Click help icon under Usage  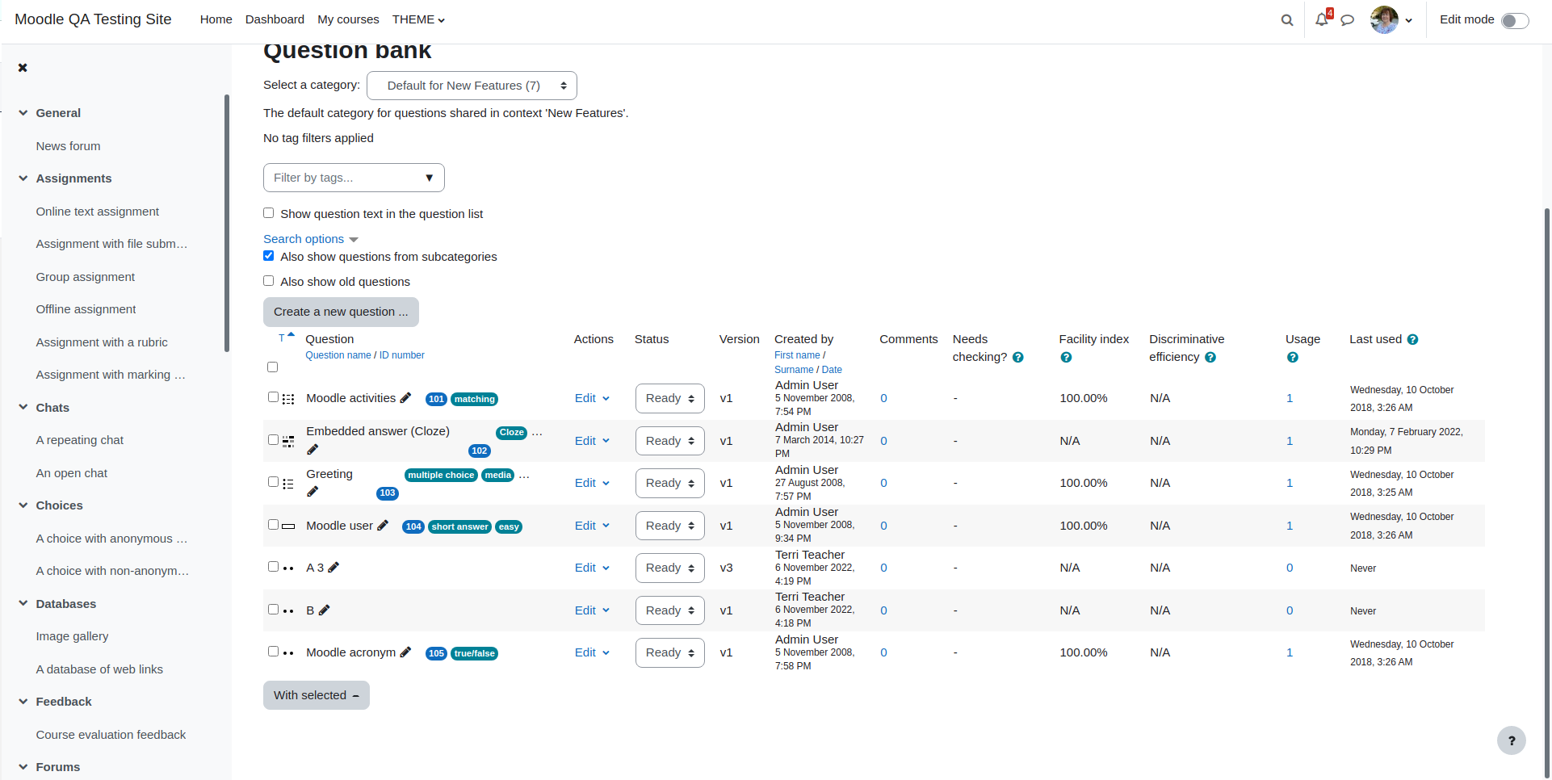click(1293, 358)
